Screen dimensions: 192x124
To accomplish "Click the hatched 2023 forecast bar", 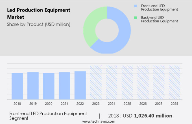I will pyautogui.click(x=96, y=82).
